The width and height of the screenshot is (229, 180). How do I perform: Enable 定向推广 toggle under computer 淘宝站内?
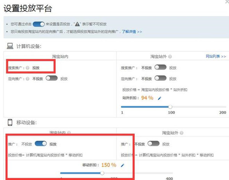(51, 78)
